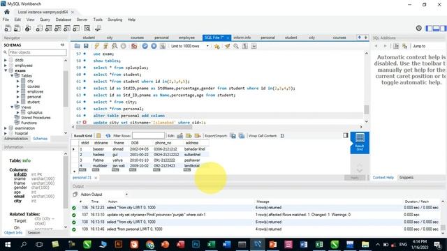Open the Scripting menu
Viewport: 447px width, 251px height.
(115, 20)
